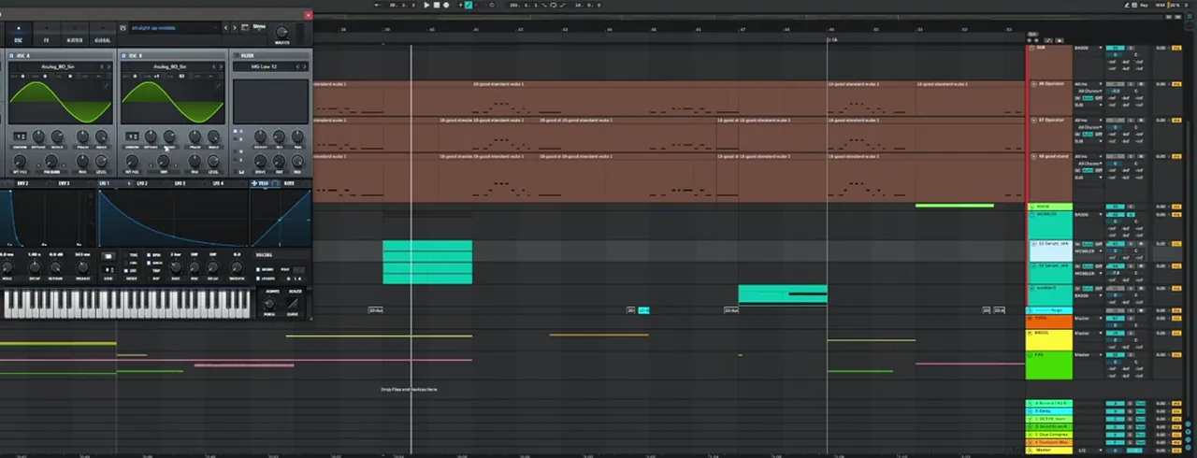Close the Serum plugin window
This screenshot has height=458, width=1197.
coord(309,14)
